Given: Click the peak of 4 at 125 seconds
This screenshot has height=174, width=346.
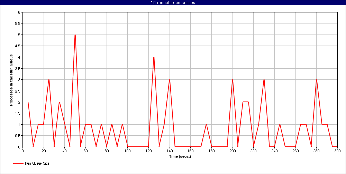Looking at the screenshot, I should pos(154,57).
